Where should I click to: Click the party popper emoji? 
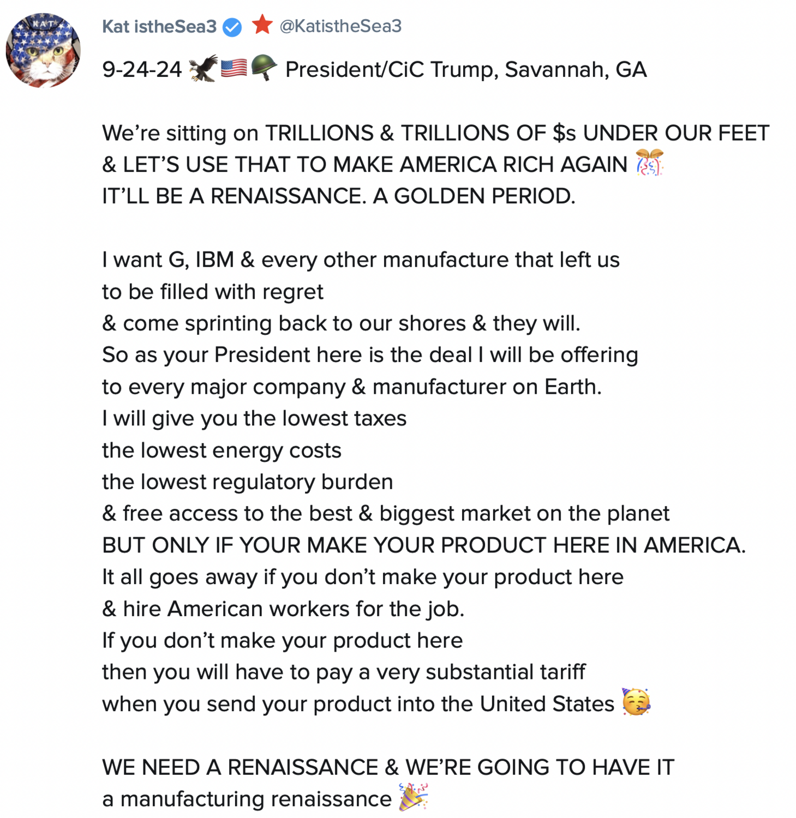coord(413,797)
